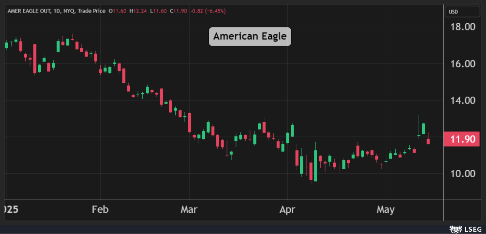The image size is (486, 234).
Task: Click the open value O11.60
Action: click(118, 11)
